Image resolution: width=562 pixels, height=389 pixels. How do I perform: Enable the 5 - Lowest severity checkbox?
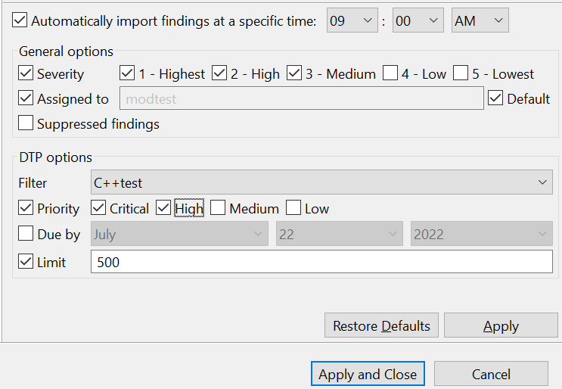tap(461, 73)
